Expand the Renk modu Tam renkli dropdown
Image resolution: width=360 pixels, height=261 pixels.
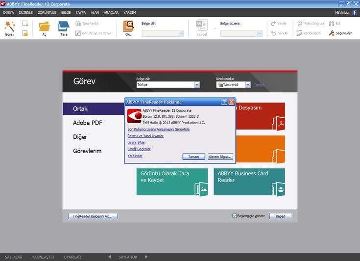[248, 84]
